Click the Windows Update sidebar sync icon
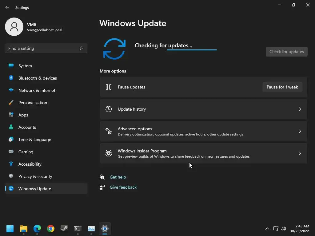 [11, 188]
